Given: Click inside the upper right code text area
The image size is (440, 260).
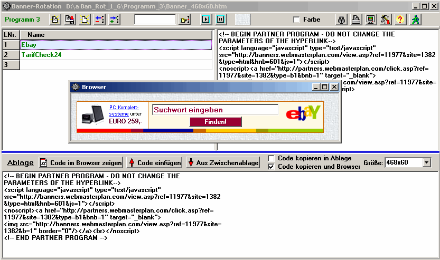Looking at the screenshot, I should [328, 90].
